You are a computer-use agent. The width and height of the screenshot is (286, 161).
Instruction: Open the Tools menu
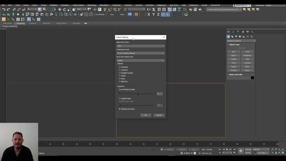17,5
